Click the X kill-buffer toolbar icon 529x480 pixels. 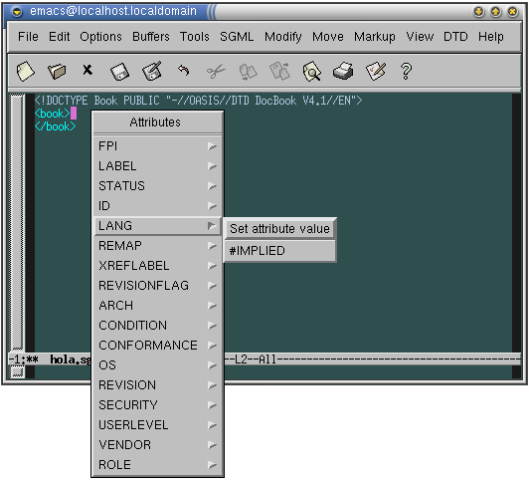pos(88,70)
